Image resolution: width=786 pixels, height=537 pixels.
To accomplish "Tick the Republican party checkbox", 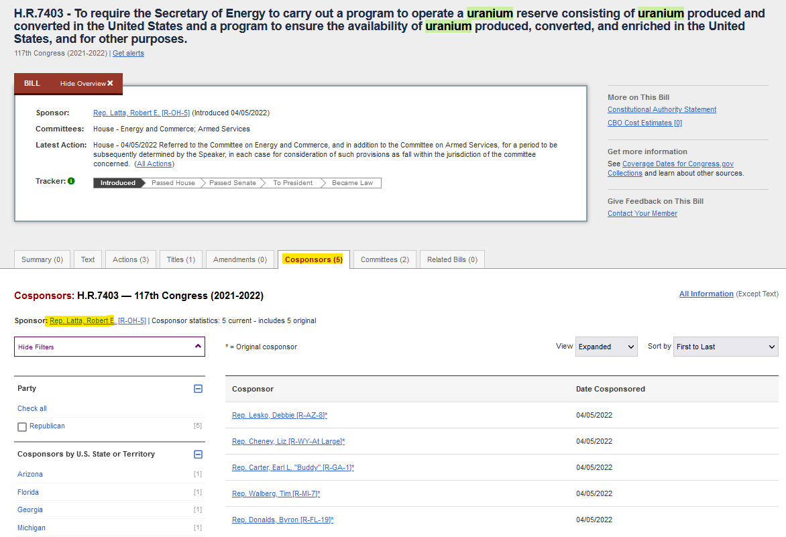I will (22, 427).
